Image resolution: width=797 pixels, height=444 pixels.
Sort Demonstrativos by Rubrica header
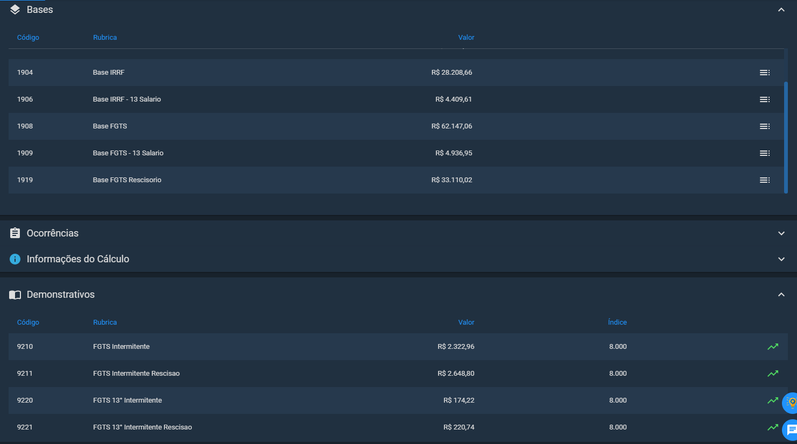click(105, 323)
